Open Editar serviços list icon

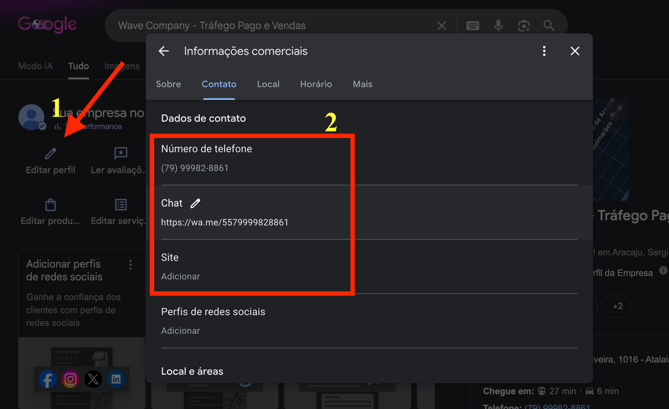pyautogui.click(x=121, y=205)
